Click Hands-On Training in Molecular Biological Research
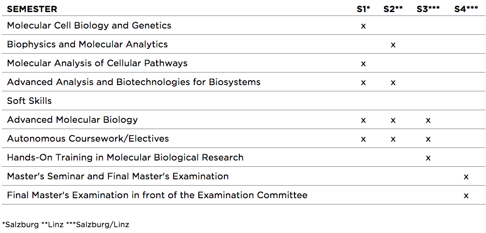The height and width of the screenshot is (233, 486). click(x=125, y=158)
